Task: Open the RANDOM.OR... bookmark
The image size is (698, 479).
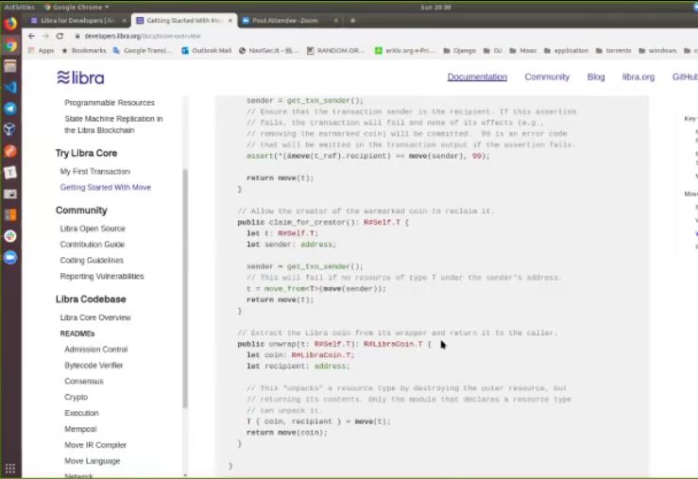Action: click(335, 51)
